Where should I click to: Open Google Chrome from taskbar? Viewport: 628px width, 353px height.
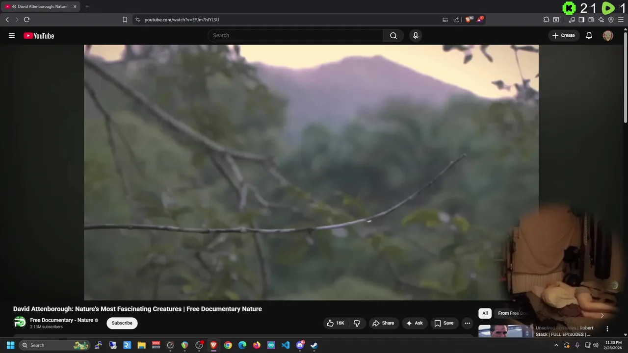coord(228,345)
